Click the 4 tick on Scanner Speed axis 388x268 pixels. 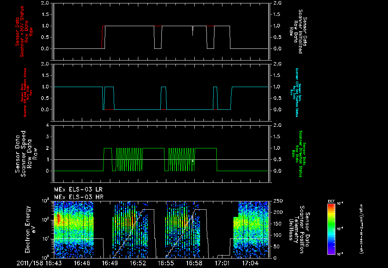point(47,125)
